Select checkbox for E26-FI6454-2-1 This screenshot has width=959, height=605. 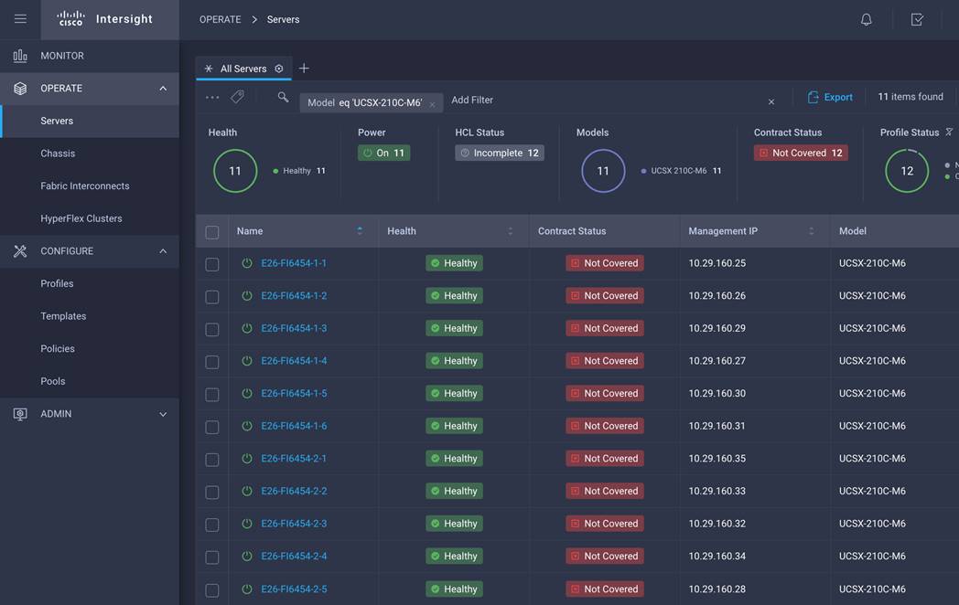[x=212, y=460]
